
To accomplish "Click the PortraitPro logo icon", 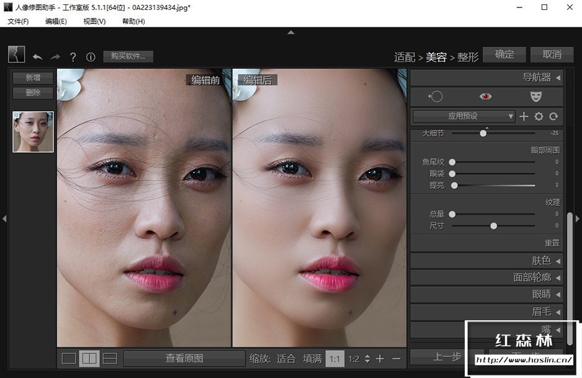I will [16, 54].
